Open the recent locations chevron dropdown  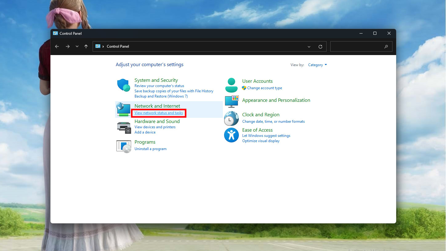(x=77, y=46)
